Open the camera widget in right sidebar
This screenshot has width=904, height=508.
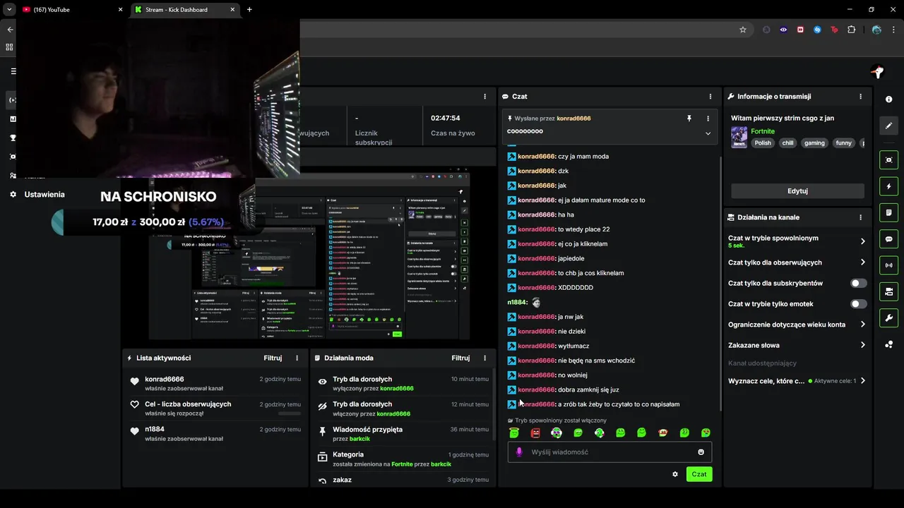(x=888, y=291)
